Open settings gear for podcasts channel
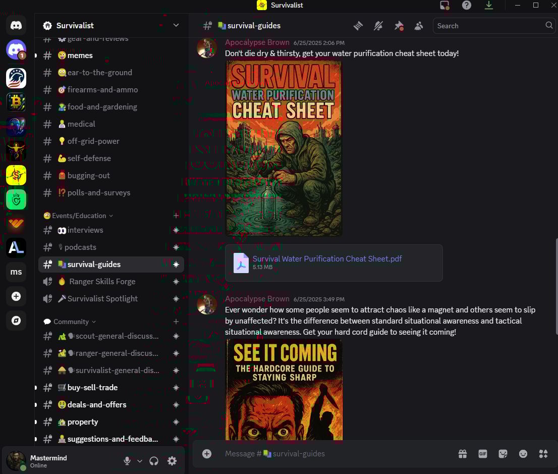The width and height of the screenshot is (558, 474). [x=176, y=247]
